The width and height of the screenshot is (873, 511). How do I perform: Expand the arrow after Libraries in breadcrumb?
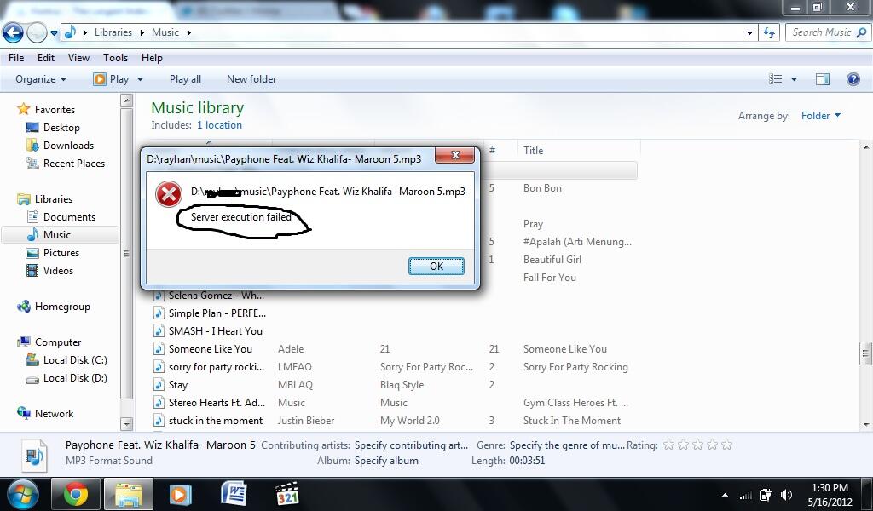click(142, 32)
